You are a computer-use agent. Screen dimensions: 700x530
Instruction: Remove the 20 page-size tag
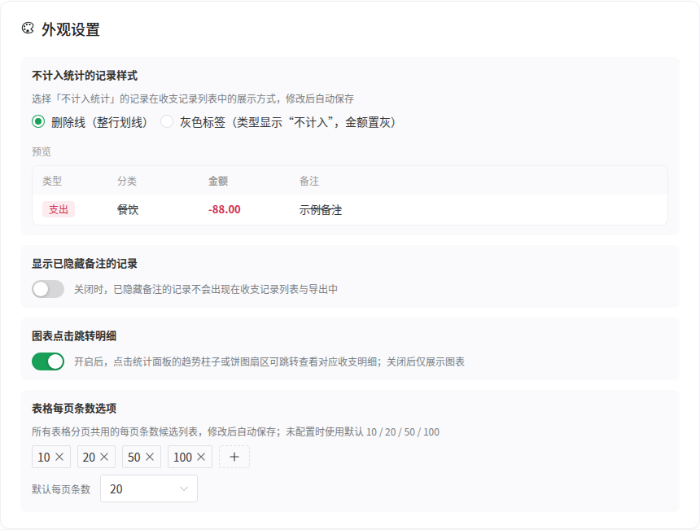click(104, 457)
